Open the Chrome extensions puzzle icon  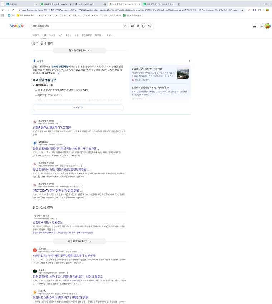tap(259, 10)
